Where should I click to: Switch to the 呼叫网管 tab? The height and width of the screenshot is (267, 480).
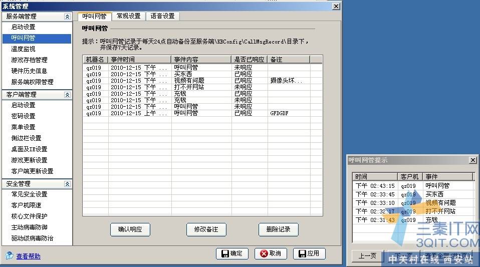pyautogui.click(x=94, y=16)
